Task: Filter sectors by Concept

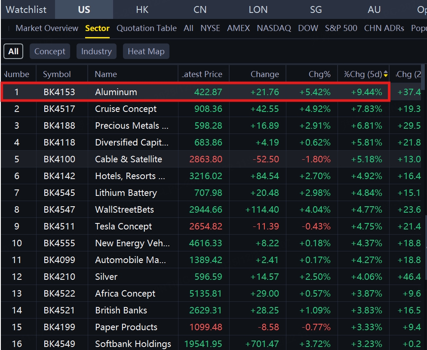Action: 50,52
